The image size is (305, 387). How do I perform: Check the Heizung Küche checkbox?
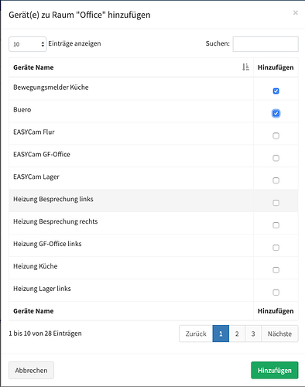(x=276, y=270)
